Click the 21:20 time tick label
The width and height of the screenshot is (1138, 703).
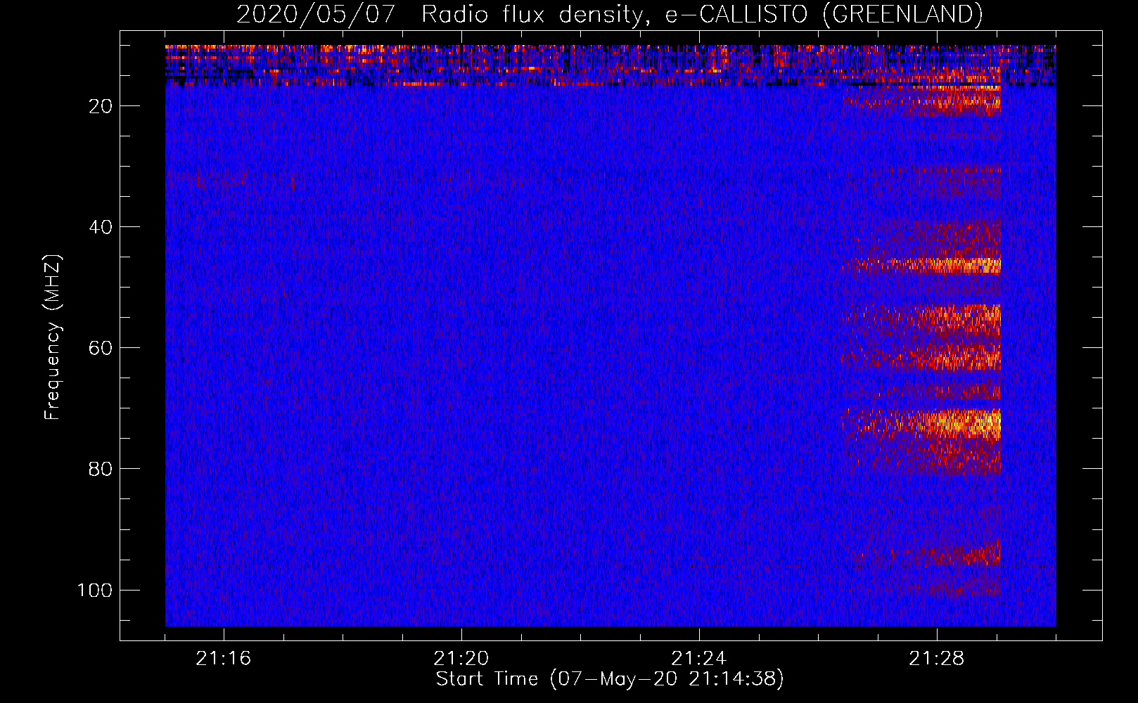point(461,659)
